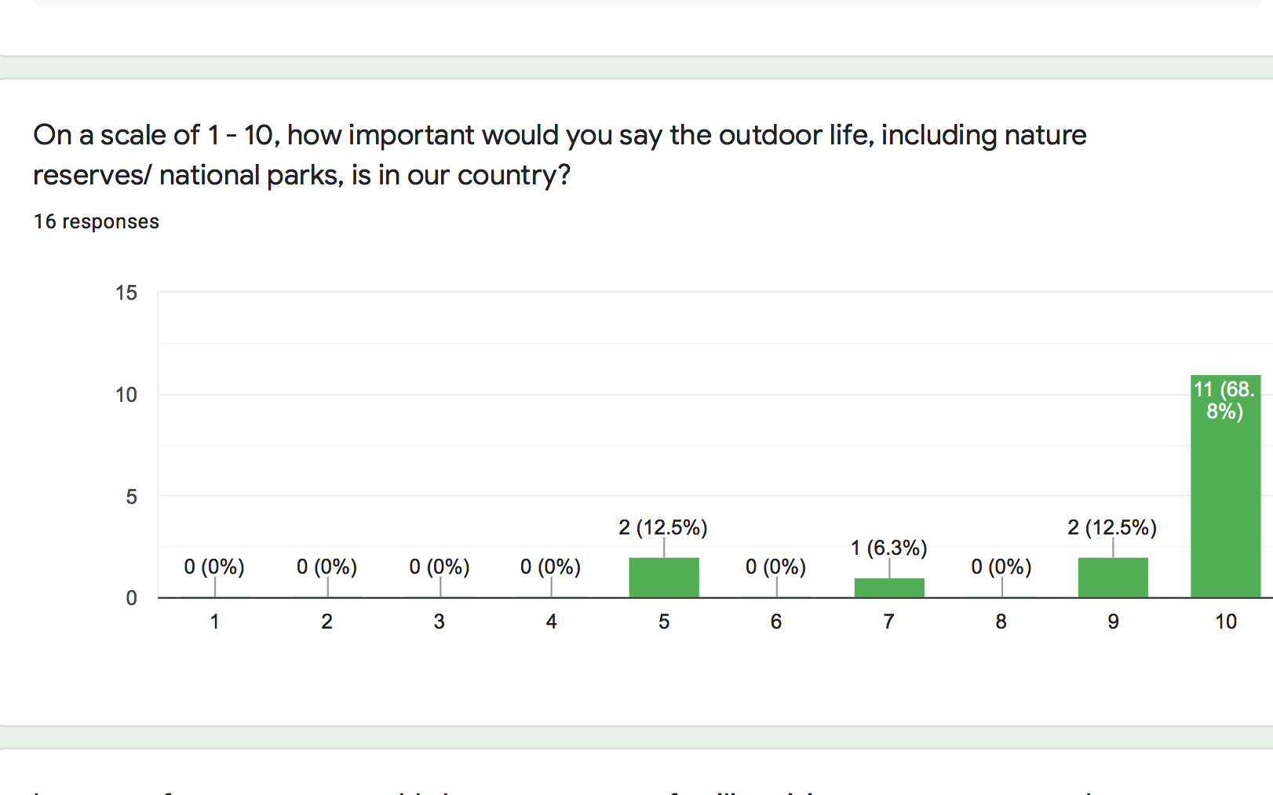Click the '0 (0%)' label above rating 3
This screenshot has width=1273, height=795.
(440, 567)
